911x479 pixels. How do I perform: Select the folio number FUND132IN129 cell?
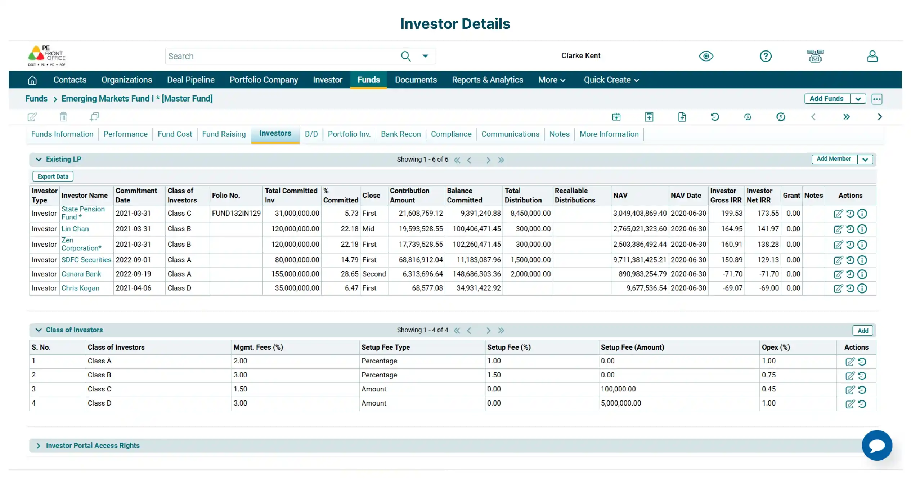pos(236,213)
